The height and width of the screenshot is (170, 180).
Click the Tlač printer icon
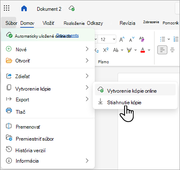click(9, 110)
